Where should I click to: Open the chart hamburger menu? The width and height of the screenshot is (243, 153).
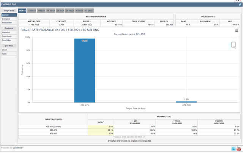pos(237,31)
